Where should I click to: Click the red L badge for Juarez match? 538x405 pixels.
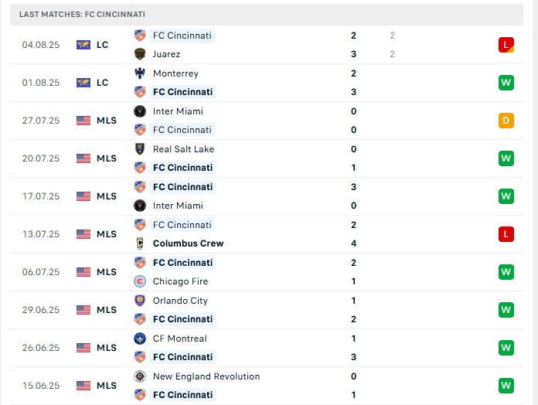[506, 45]
